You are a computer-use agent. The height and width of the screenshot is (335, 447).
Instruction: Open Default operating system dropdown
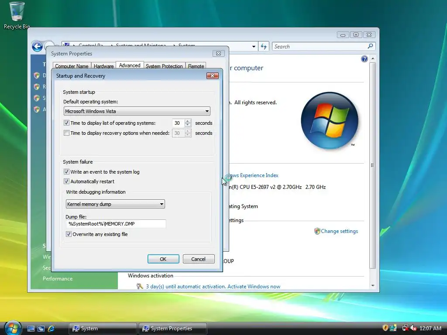pos(137,111)
